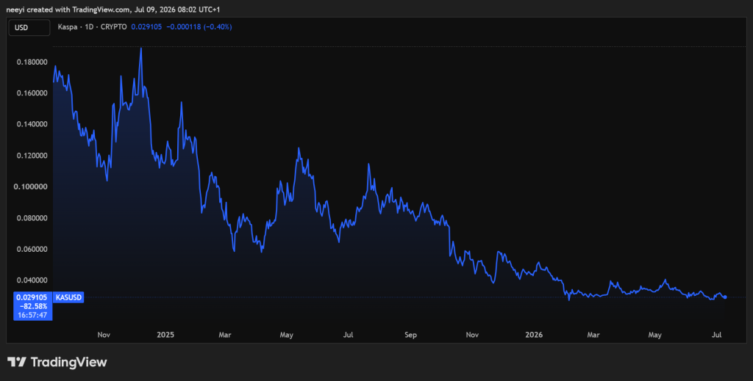
Task: Click the 0.100000 price axis label
Action: 32,186
